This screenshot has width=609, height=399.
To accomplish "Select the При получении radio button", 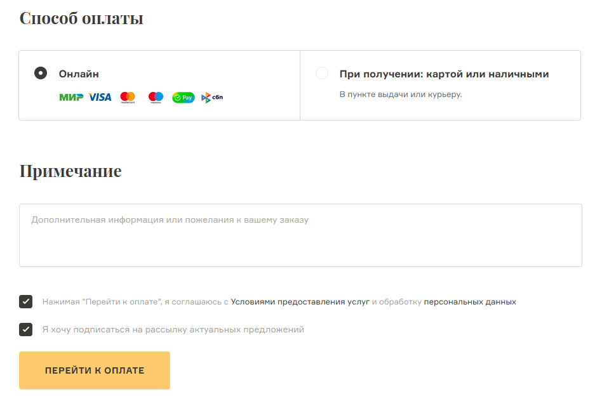I will pos(321,73).
